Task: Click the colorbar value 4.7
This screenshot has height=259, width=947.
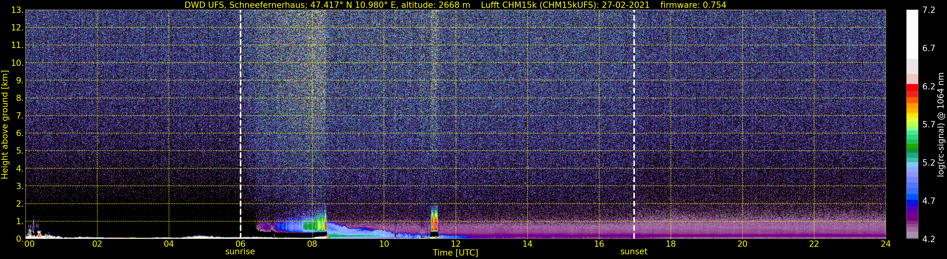Action: [929, 201]
